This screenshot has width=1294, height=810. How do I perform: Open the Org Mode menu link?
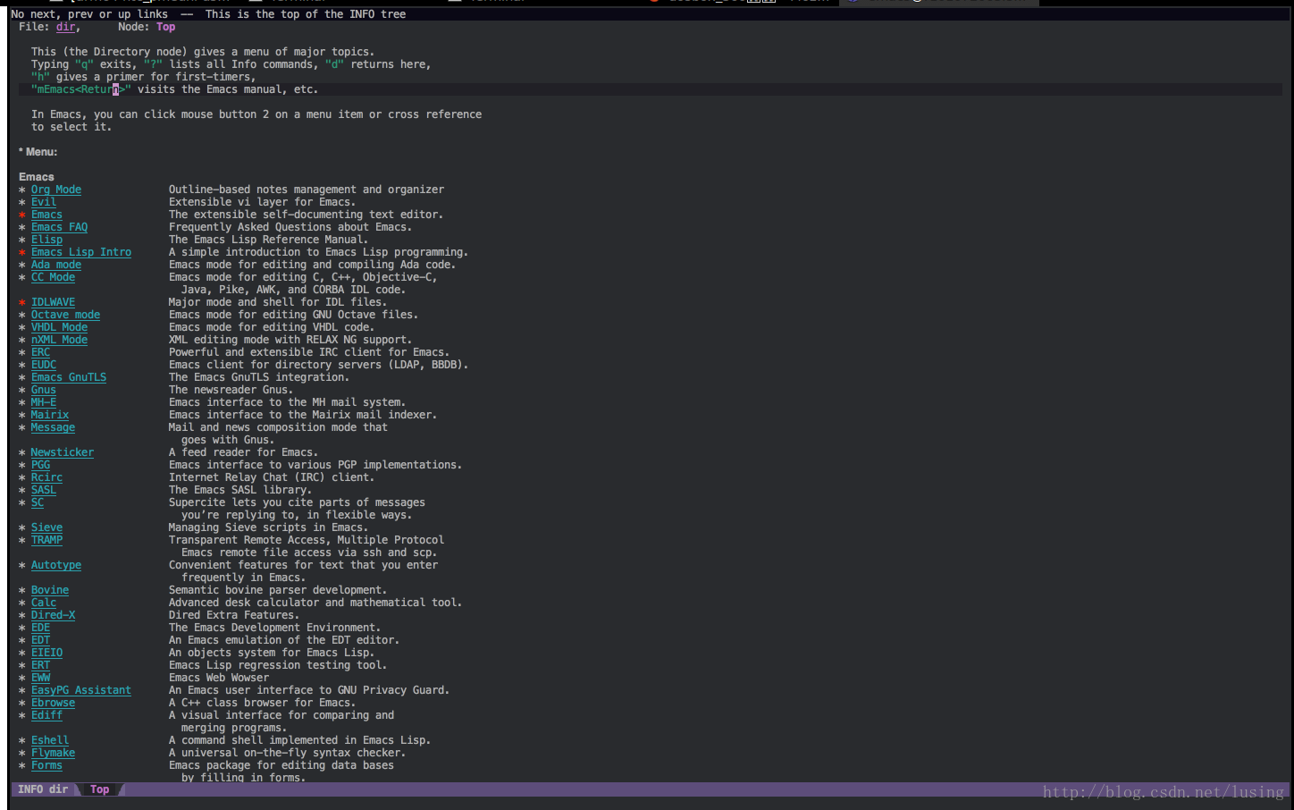56,190
